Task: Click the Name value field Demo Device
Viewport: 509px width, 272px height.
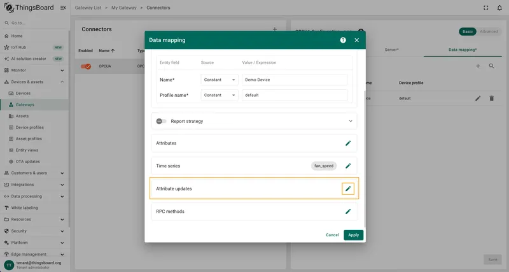Action: pyautogui.click(x=295, y=80)
